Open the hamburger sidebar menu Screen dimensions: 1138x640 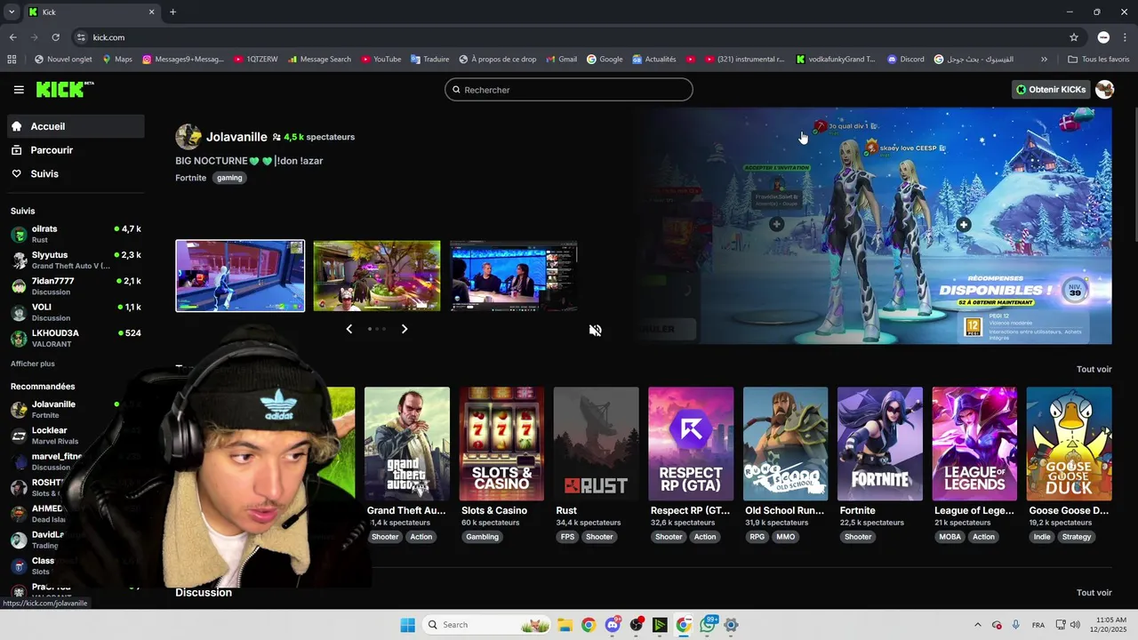(19, 90)
